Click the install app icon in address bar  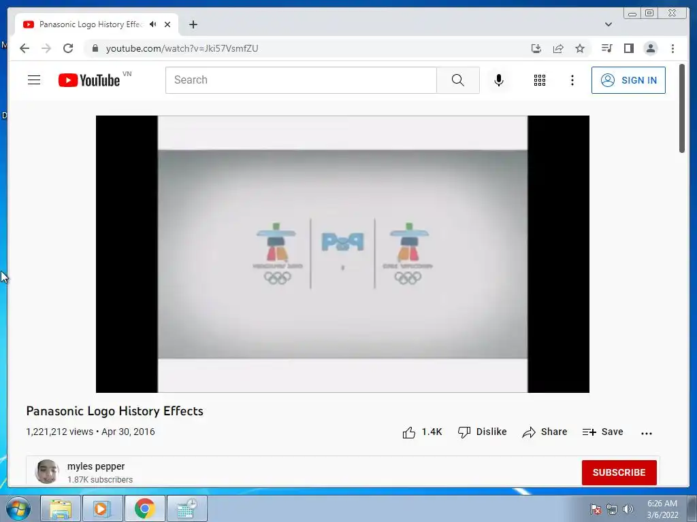click(x=536, y=48)
